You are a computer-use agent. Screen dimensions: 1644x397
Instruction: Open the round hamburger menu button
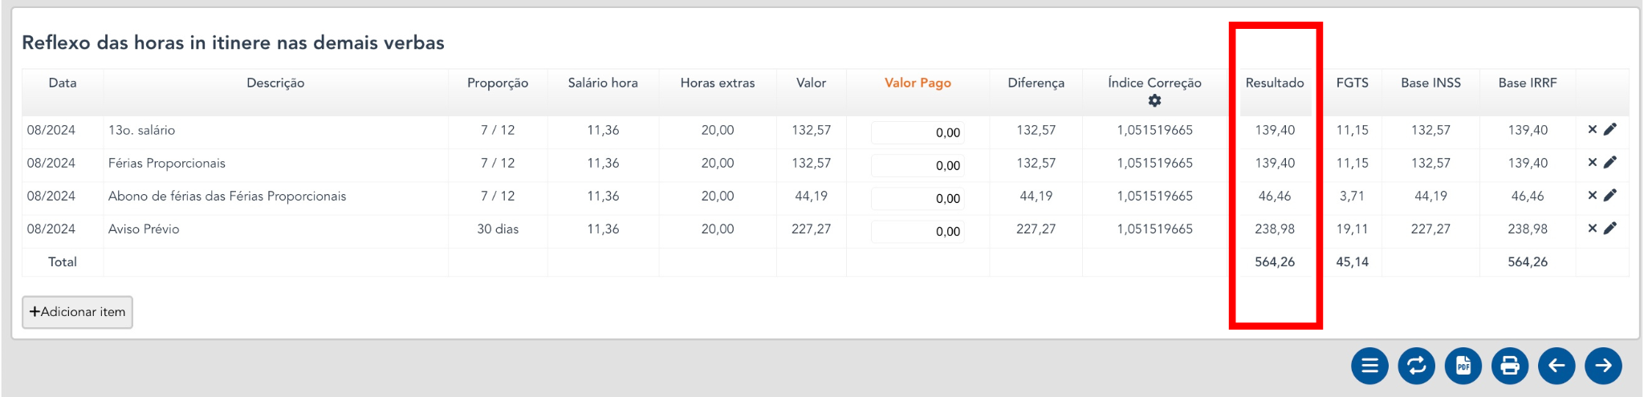1369,366
